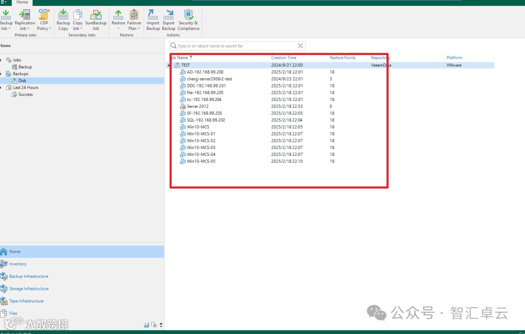Click the object name search field
This screenshot has height=334, width=525.
coord(237,46)
